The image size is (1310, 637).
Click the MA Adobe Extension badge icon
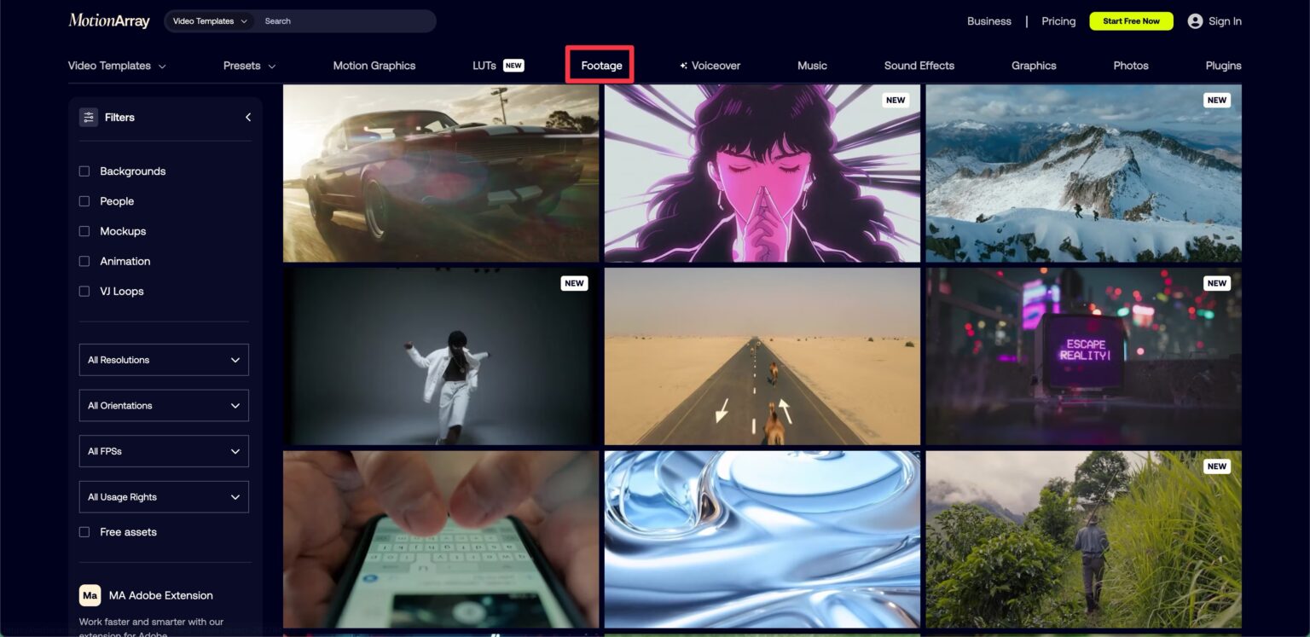point(90,595)
